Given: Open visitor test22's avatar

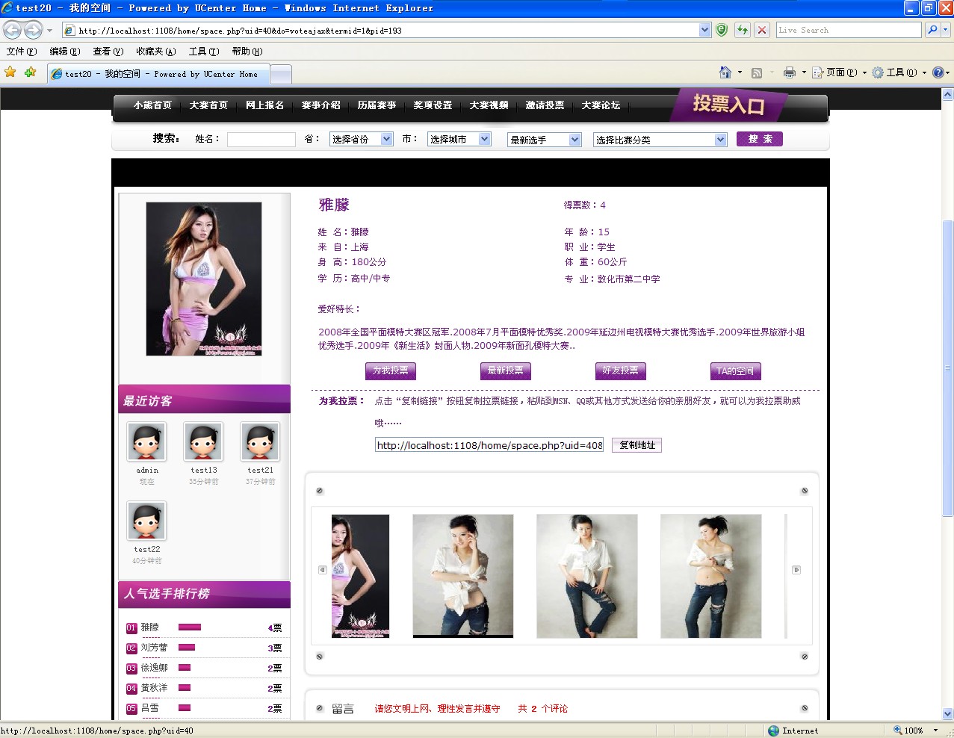Looking at the screenshot, I should pyautogui.click(x=146, y=521).
